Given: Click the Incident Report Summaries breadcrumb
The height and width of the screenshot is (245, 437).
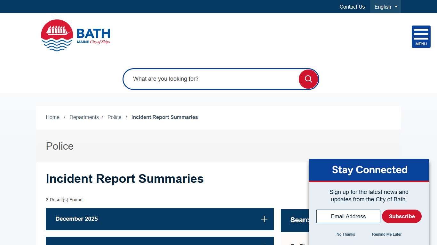Looking at the screenshot, I should [164, 117].
